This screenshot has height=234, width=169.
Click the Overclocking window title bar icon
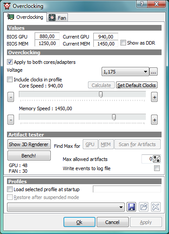click(x=7, y=6)
